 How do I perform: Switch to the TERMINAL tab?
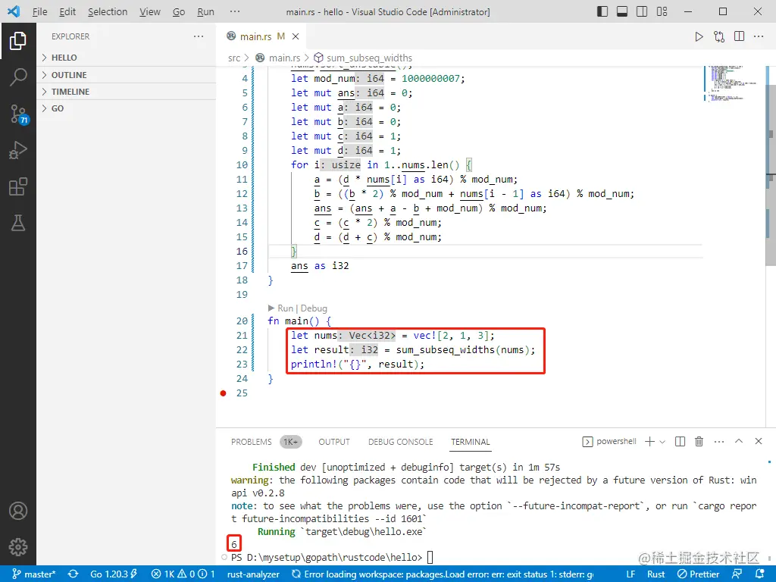(x=470, y=442)
